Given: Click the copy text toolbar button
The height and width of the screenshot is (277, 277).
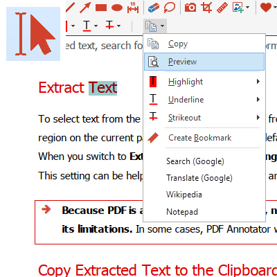Looking at the screenshot, I should click(151, 26).
